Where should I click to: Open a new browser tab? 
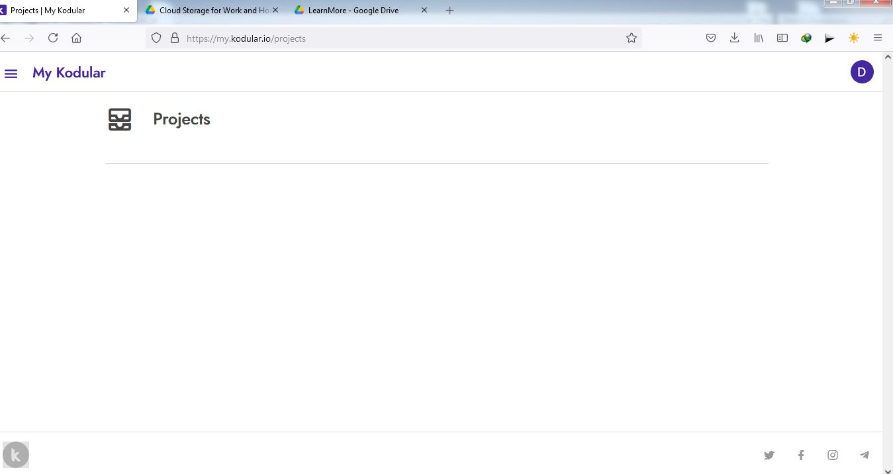[x=450, y=11]
